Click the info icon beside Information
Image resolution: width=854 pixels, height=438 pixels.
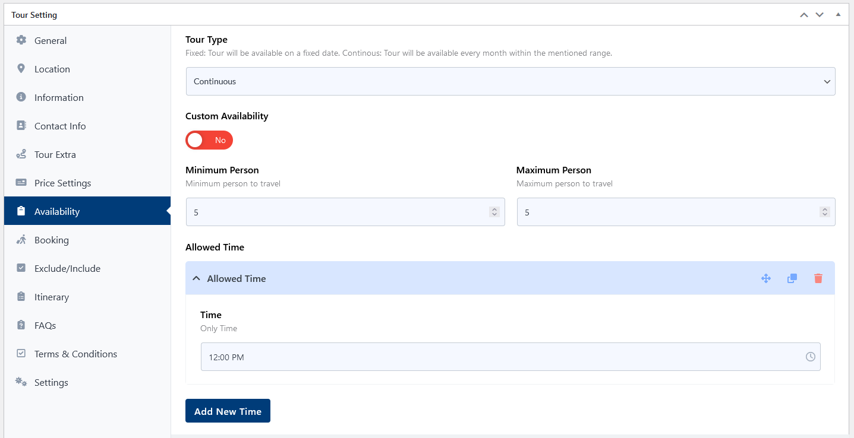(x=21, y=97)
